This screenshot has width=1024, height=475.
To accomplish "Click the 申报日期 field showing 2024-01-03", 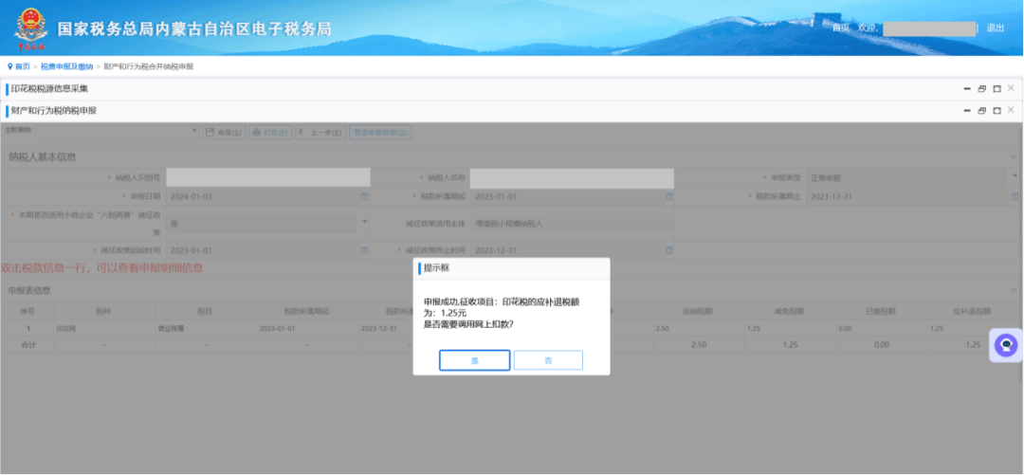I will pos(264,196).
